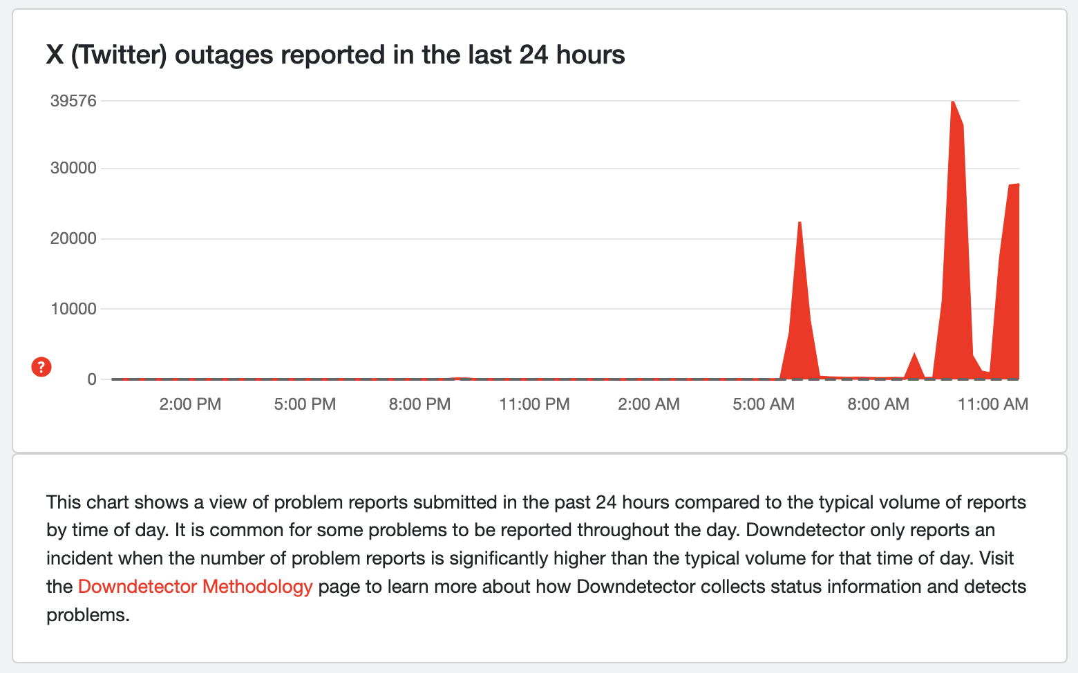Select the 2:00 AM time label
Image resolution: width=1078 pixels, height=673 pixels.
pyautogui.click(x=649, y=404)
